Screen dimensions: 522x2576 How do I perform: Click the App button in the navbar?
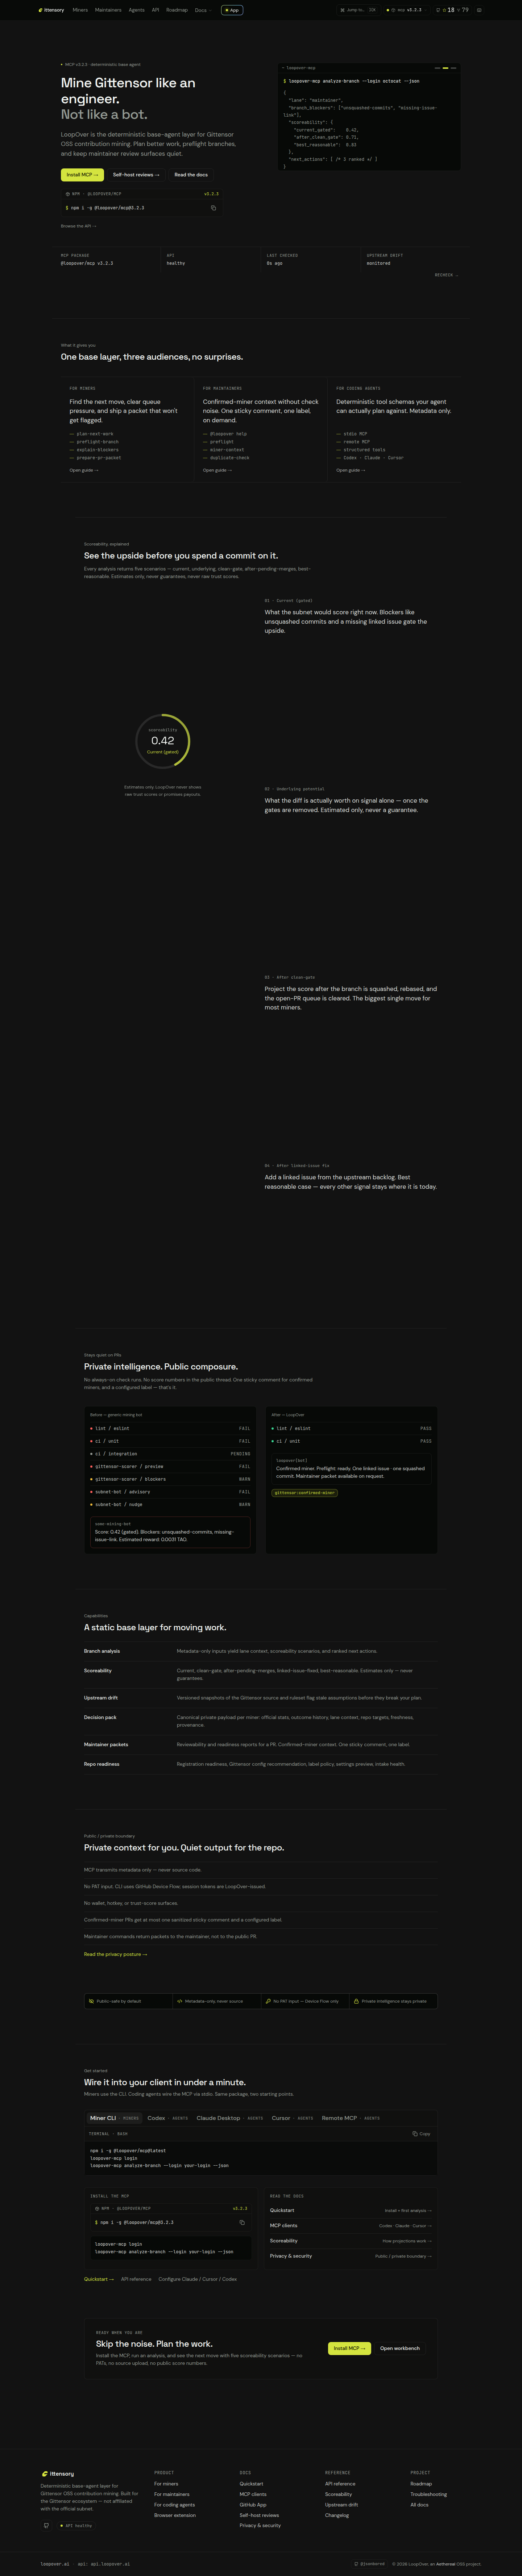pyautogui.click(x=232, y=10)
